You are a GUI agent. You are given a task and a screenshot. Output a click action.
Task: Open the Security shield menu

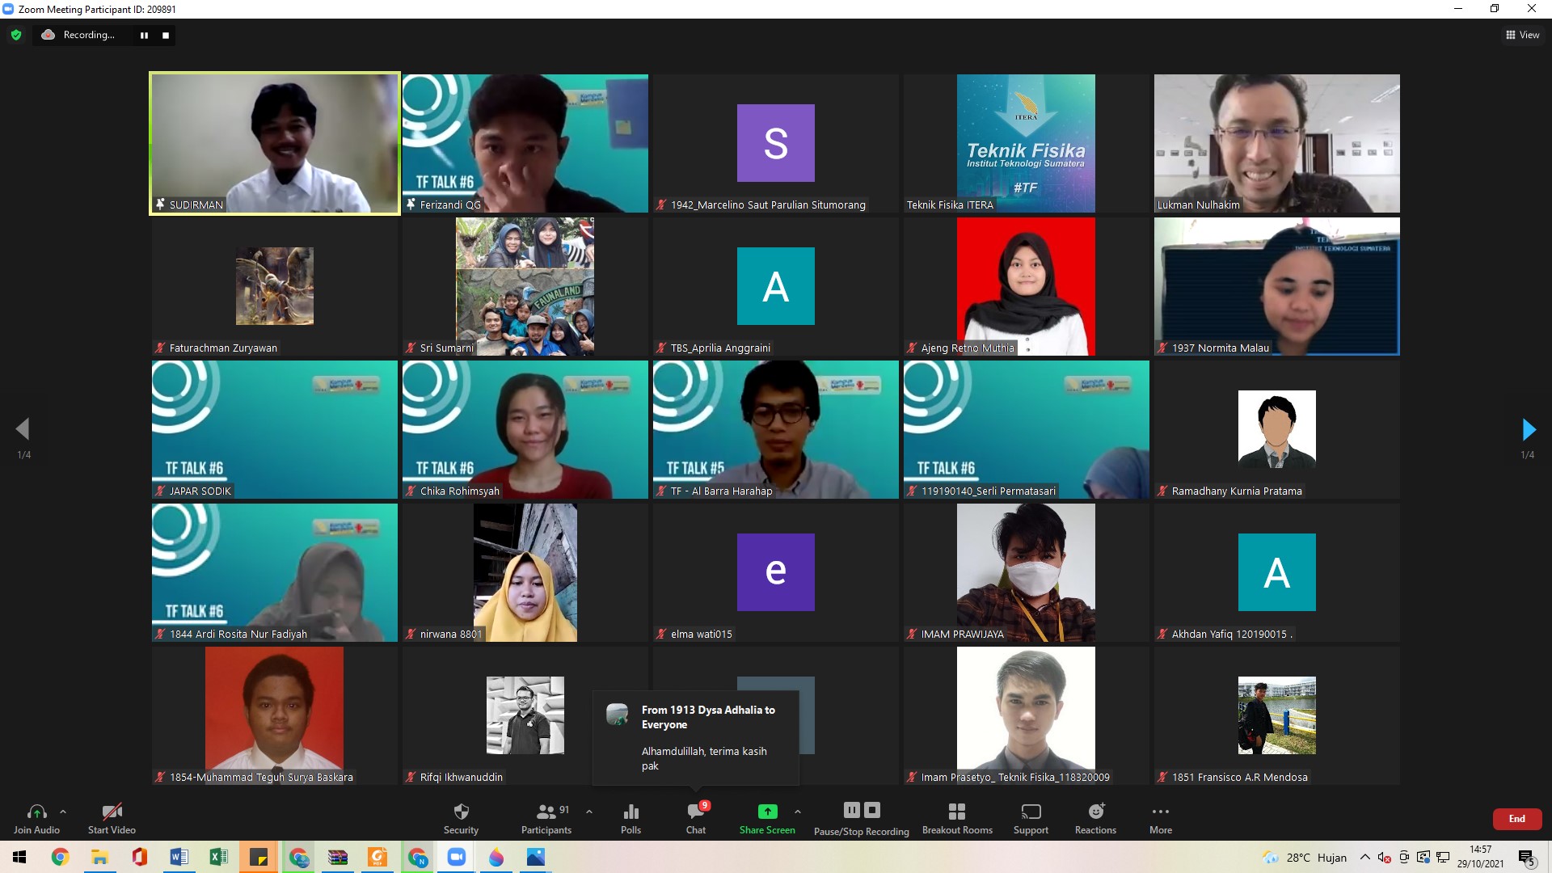point(461,818)
